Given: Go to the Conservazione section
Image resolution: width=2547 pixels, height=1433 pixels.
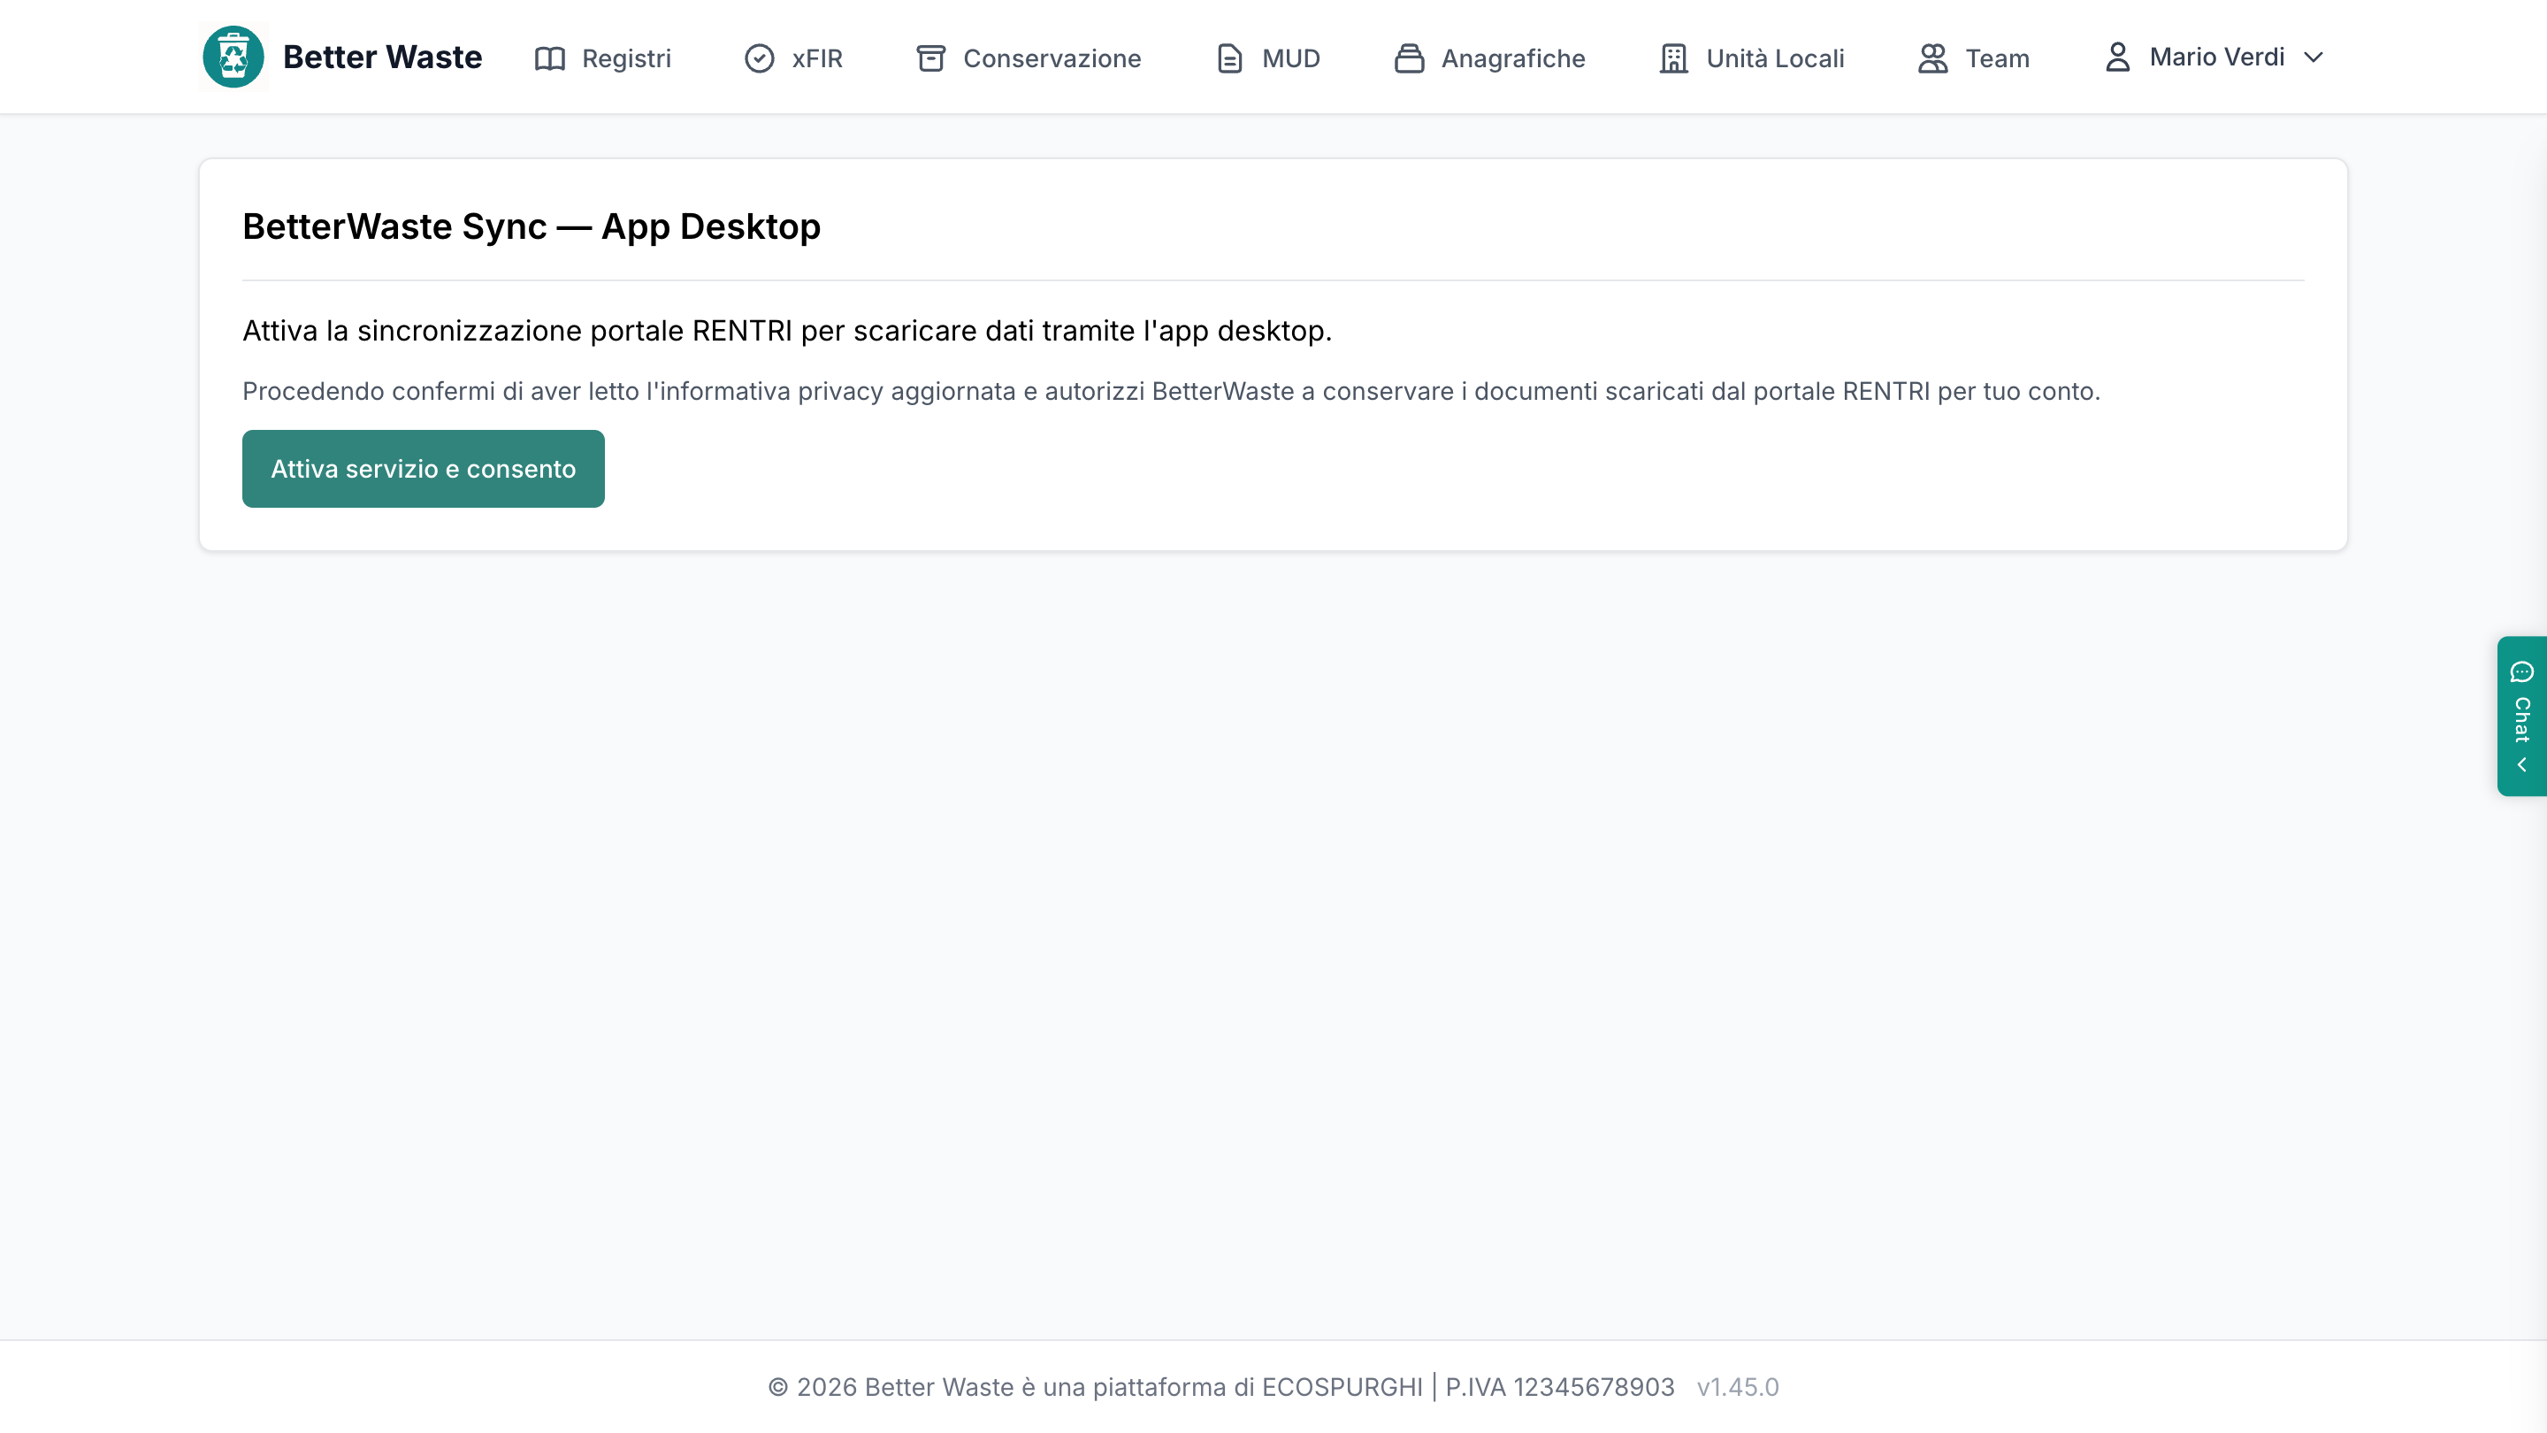Looking at the screenshot, I should [x=1029, y=58].
